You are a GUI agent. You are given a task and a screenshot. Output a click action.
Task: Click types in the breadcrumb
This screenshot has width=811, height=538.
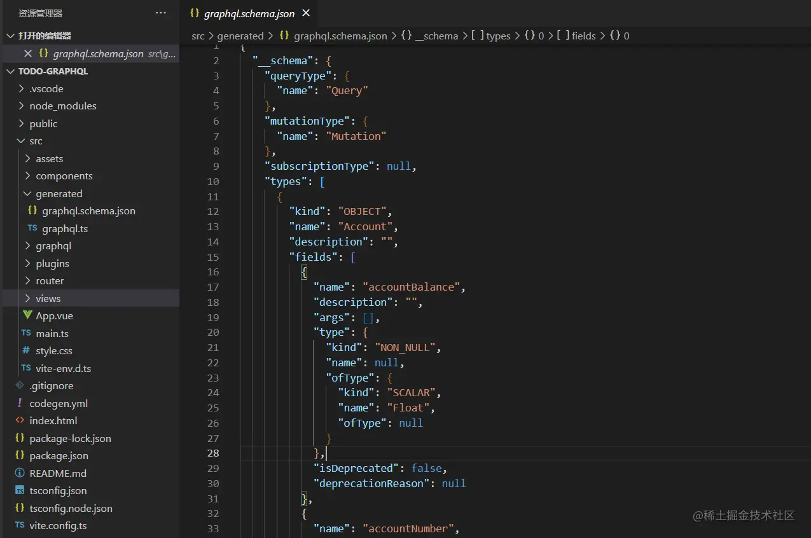click(x=498, y=36)
